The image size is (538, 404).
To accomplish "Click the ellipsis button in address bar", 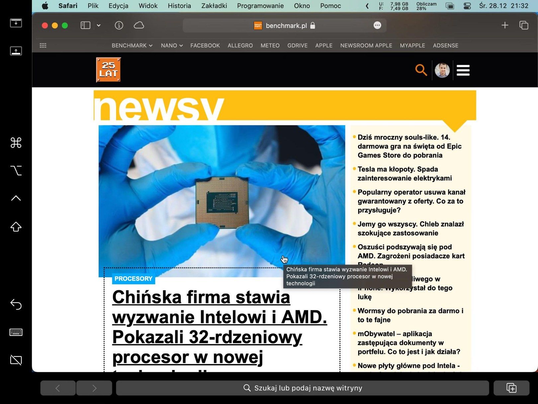I will [377, 25].
